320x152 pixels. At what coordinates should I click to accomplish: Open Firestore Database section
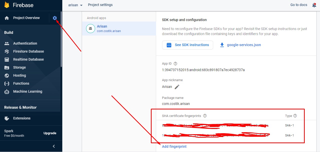29,51
